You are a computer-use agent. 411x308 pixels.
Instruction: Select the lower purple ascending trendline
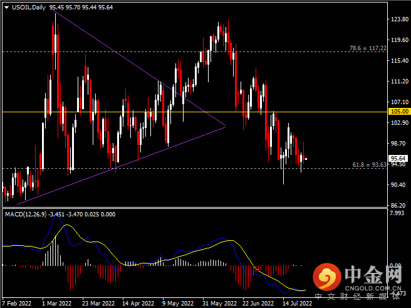point(122,166)
